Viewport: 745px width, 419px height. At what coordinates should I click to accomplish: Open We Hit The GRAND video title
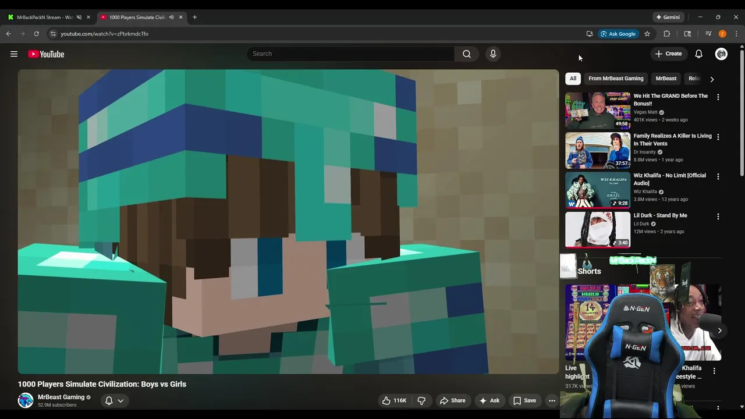point(670,100)
